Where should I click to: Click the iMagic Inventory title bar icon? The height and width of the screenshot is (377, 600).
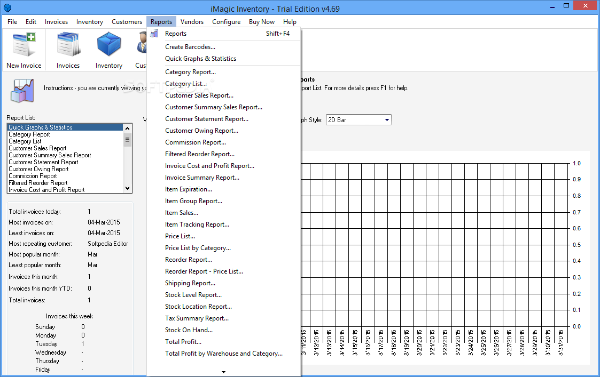(x=7, y=7)
